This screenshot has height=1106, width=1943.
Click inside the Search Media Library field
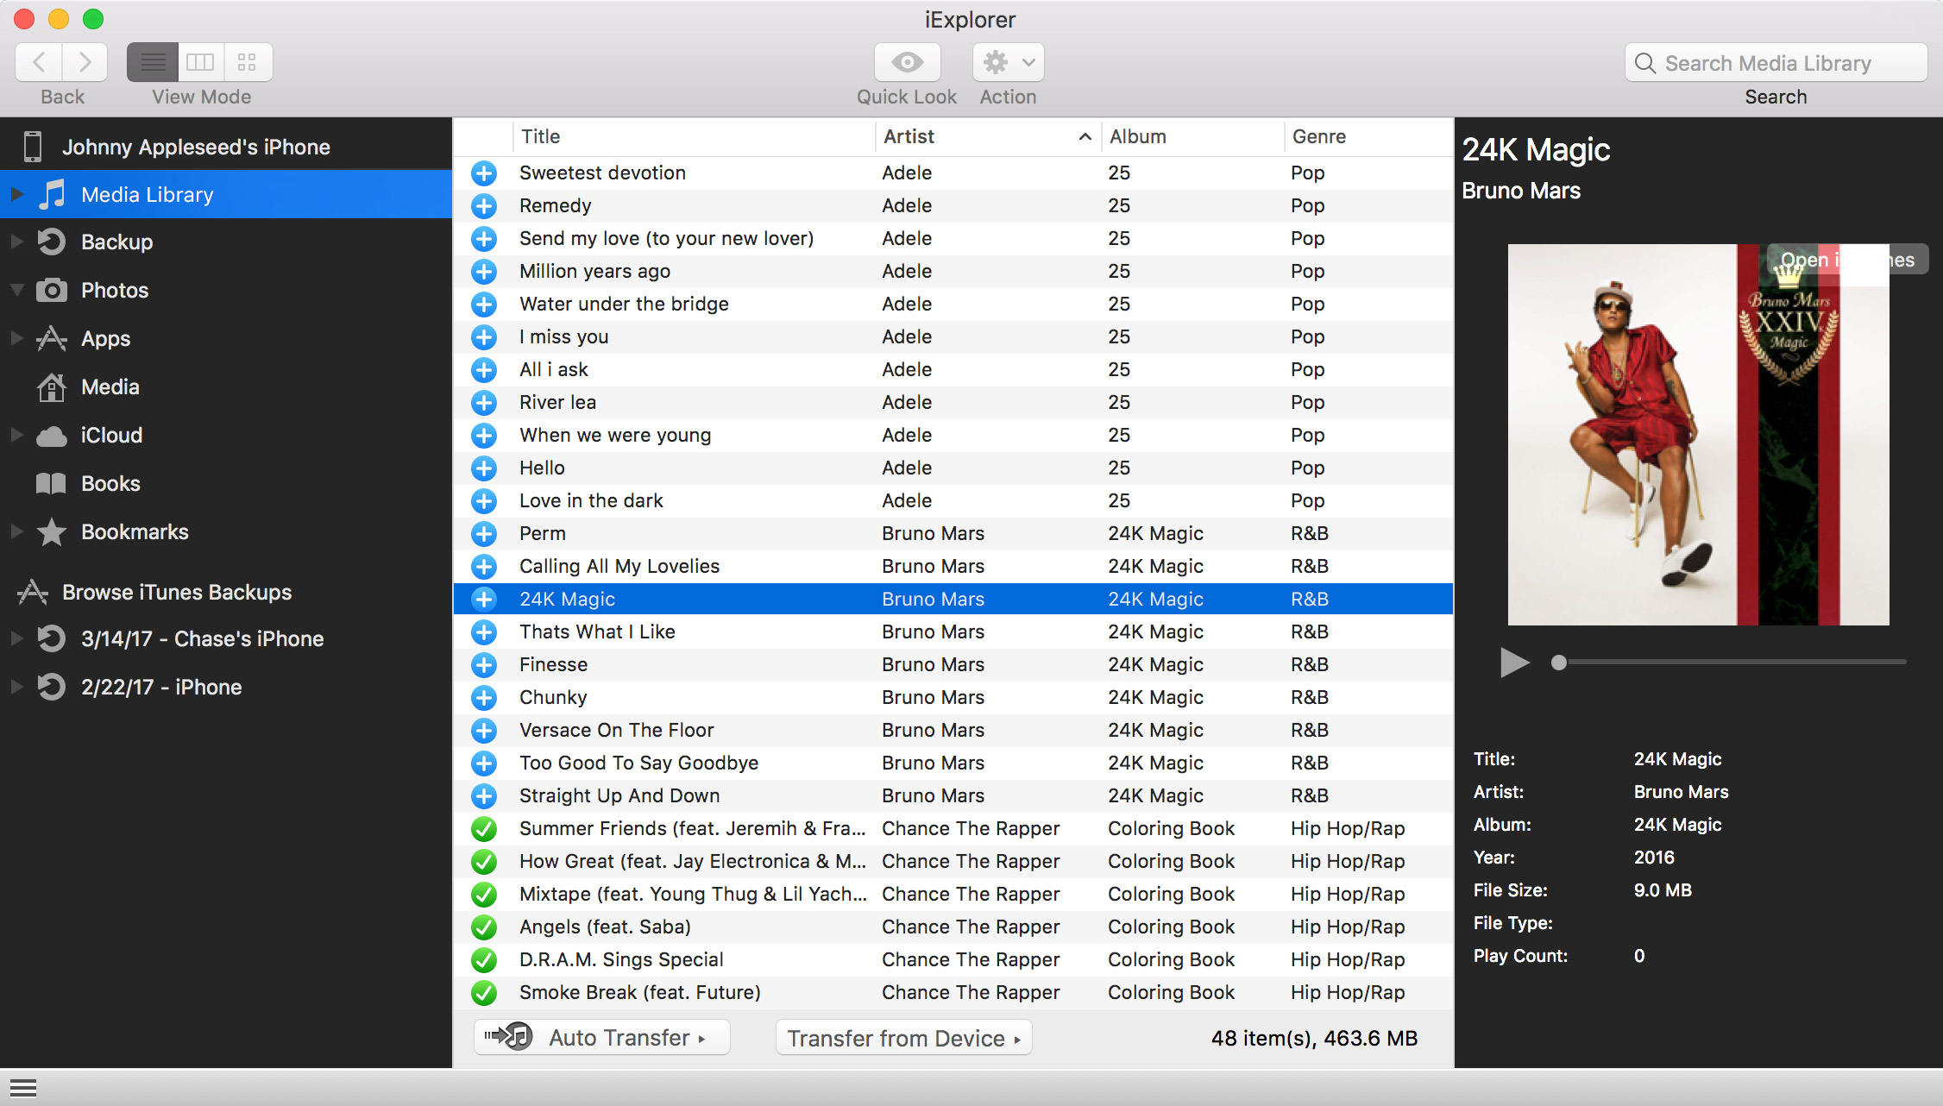tap(1777, 61)
